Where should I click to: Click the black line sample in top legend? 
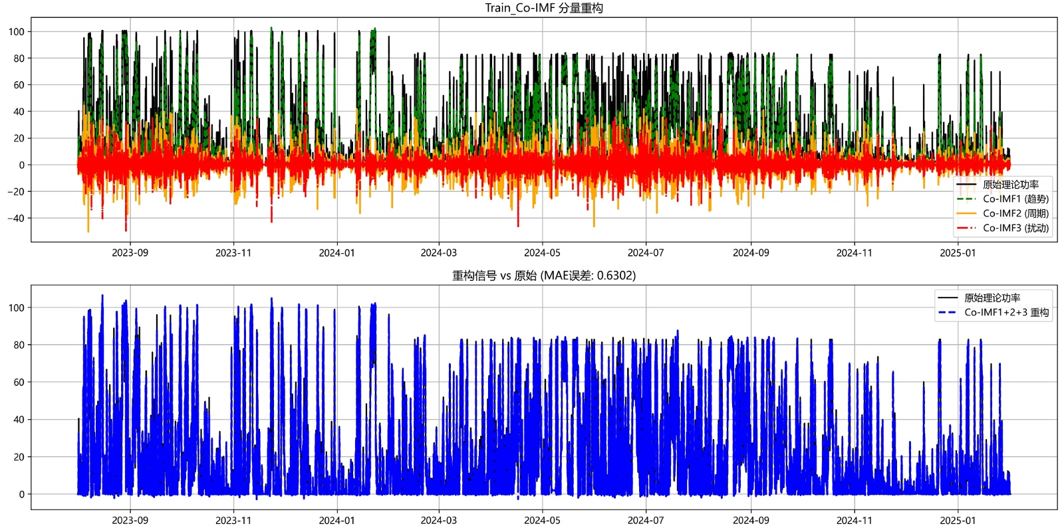pyautogui.click(x=966, y=185)
